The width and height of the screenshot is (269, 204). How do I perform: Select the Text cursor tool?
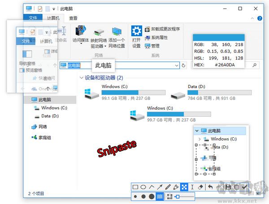192,187
